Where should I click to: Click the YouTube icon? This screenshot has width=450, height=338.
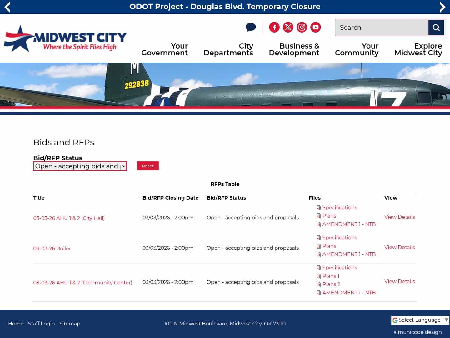[315, 27]
